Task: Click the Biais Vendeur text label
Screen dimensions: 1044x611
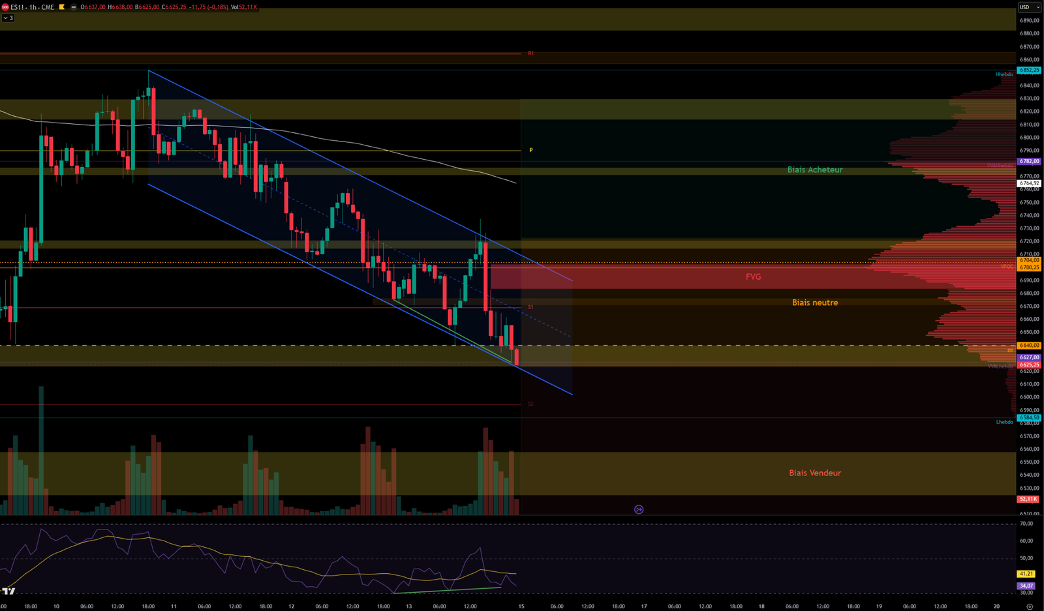Action: coord(814,473)
